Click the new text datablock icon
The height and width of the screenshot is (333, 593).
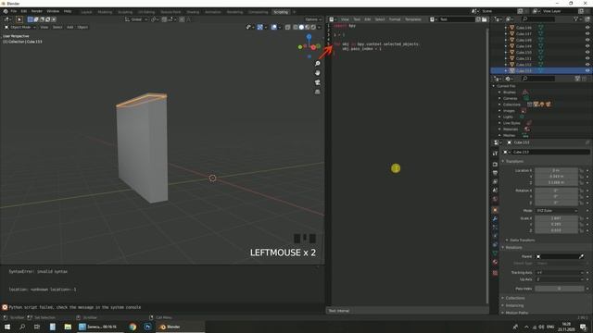click(478, 19)
